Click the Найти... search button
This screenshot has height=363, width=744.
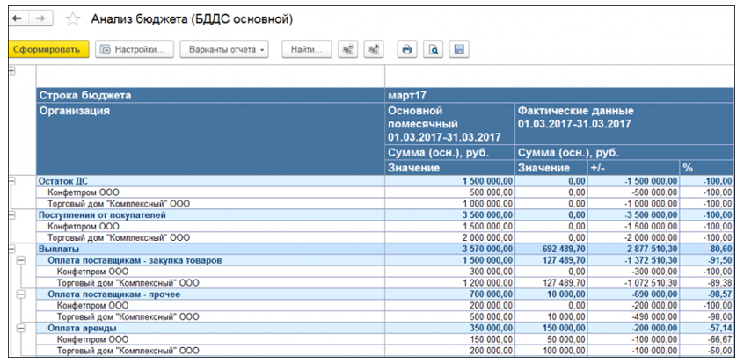(307, 50)
